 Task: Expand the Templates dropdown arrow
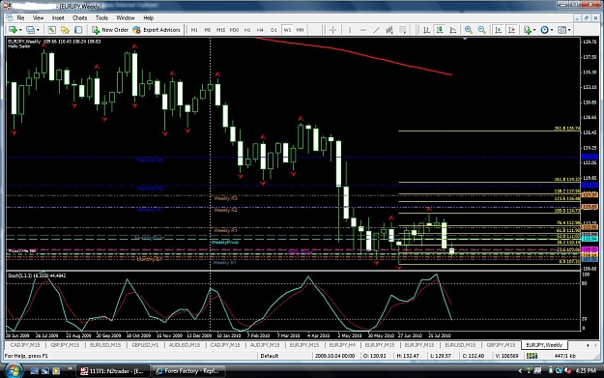[569, 30]
